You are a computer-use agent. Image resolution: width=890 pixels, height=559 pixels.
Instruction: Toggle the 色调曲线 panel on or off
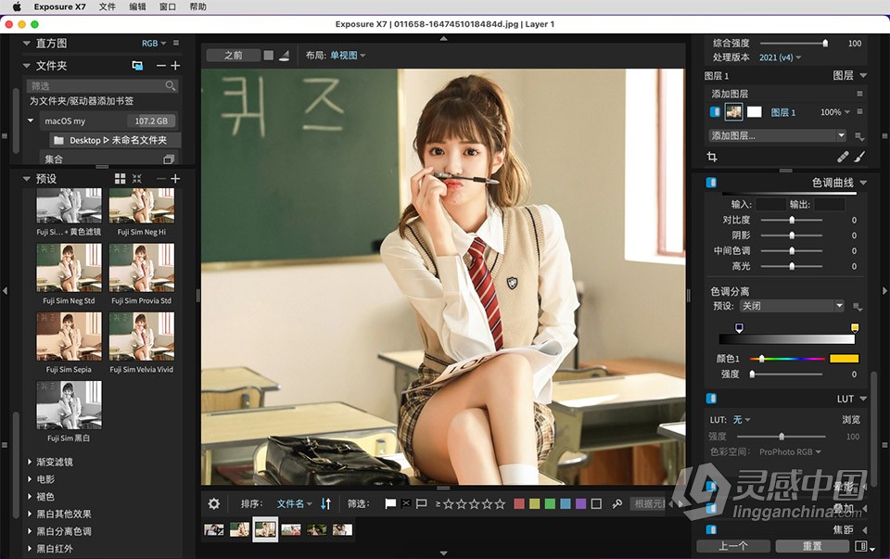coord(712,182)
